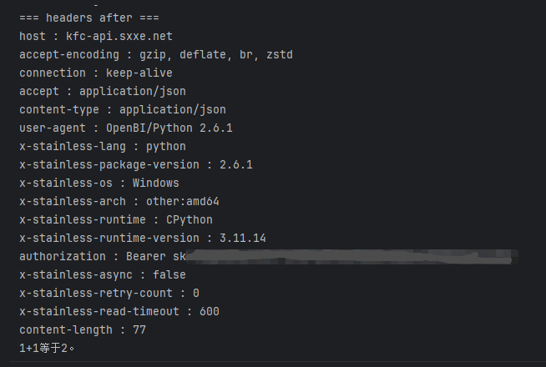Click the x-stainless-runtime CPython value
Screen dimensions: 546x367
click(189, 220)
